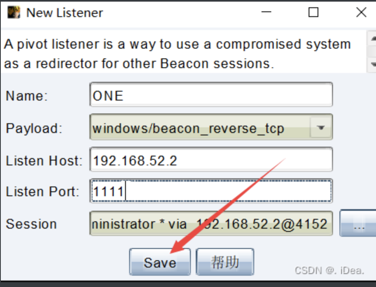This screenshot has height=287, width=376.
Task: Select the windows/beacon_reverse_tcp payload combo box
Action: click(x=211, y=127)
